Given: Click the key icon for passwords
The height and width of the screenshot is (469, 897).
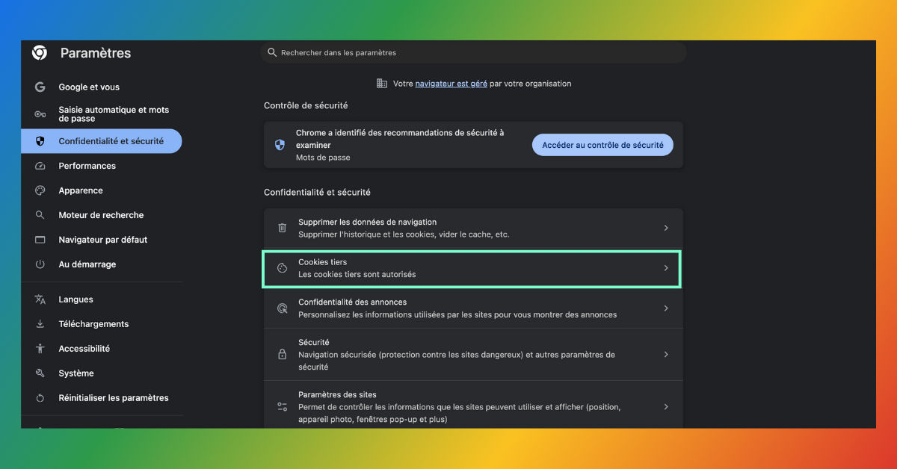Looking at the screenshot, I should coord(40,114).
